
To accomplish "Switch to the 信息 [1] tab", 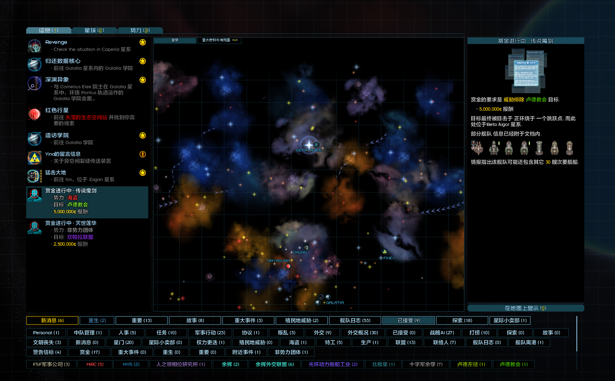I will (x=48, y=30).
